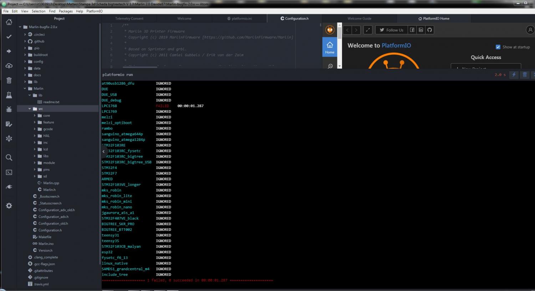Click the icon below the checklist icon
Screen dimensions: 535x291
coord(9,139)
